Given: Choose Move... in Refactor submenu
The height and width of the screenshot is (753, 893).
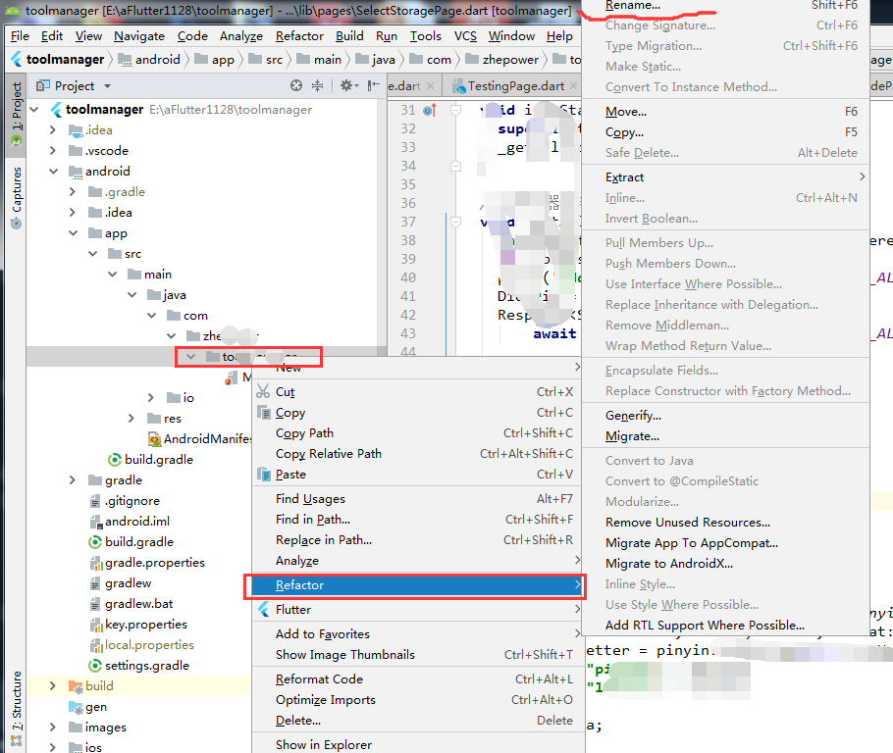Looking at the screenshot, I should click(x=726, y=112).
